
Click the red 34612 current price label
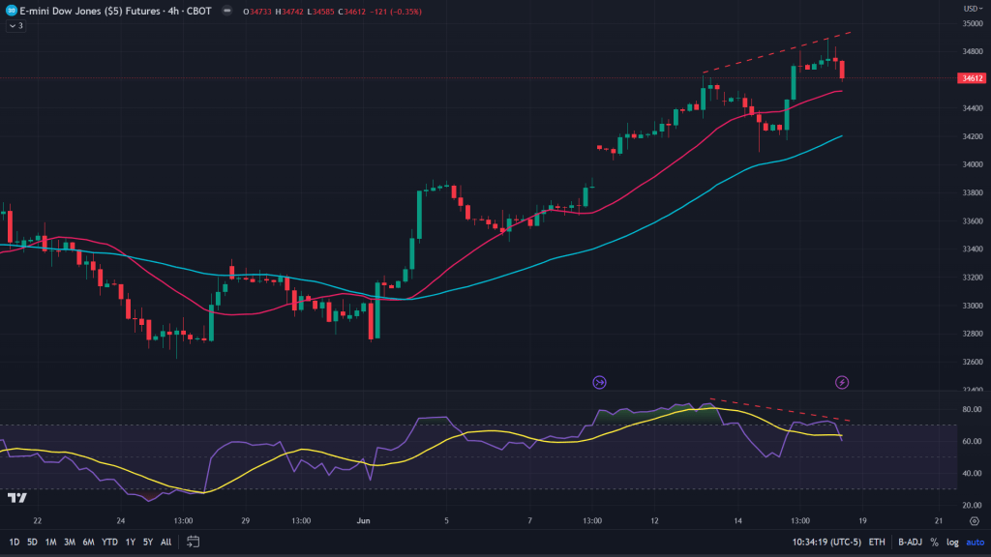click(971, 77)
